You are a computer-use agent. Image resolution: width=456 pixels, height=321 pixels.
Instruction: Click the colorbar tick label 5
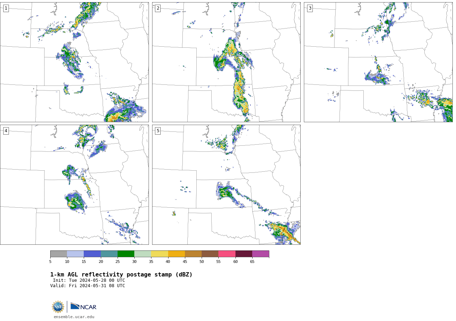(50, 262)
